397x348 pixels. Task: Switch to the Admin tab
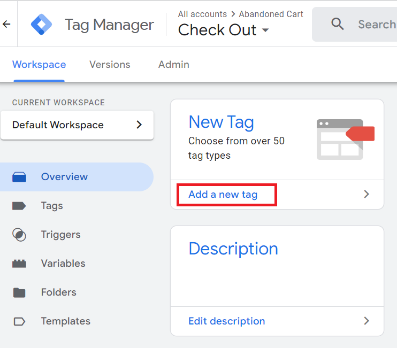(x=174, y=65)
